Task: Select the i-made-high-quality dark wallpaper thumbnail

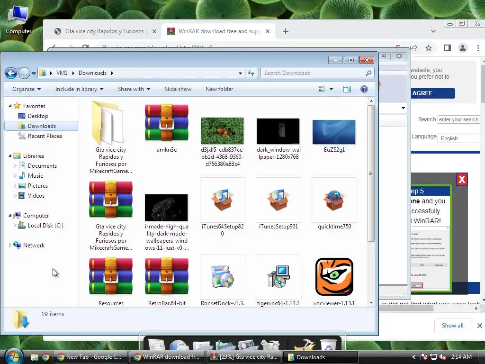Action: [x=166, y=208]
